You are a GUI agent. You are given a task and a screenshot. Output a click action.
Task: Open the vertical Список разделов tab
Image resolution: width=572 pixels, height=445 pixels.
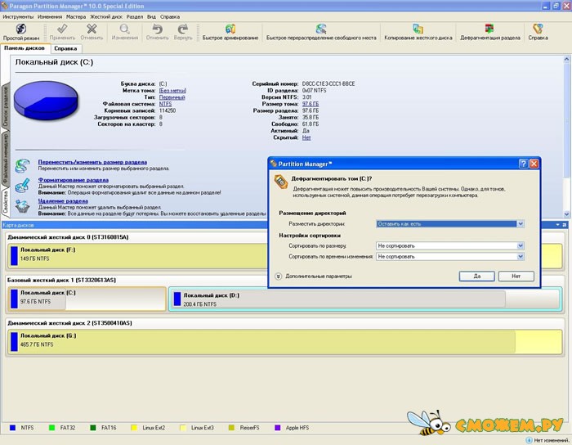6,106
